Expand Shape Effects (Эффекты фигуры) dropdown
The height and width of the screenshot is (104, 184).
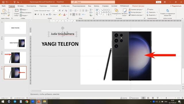[x=136, y=15]
